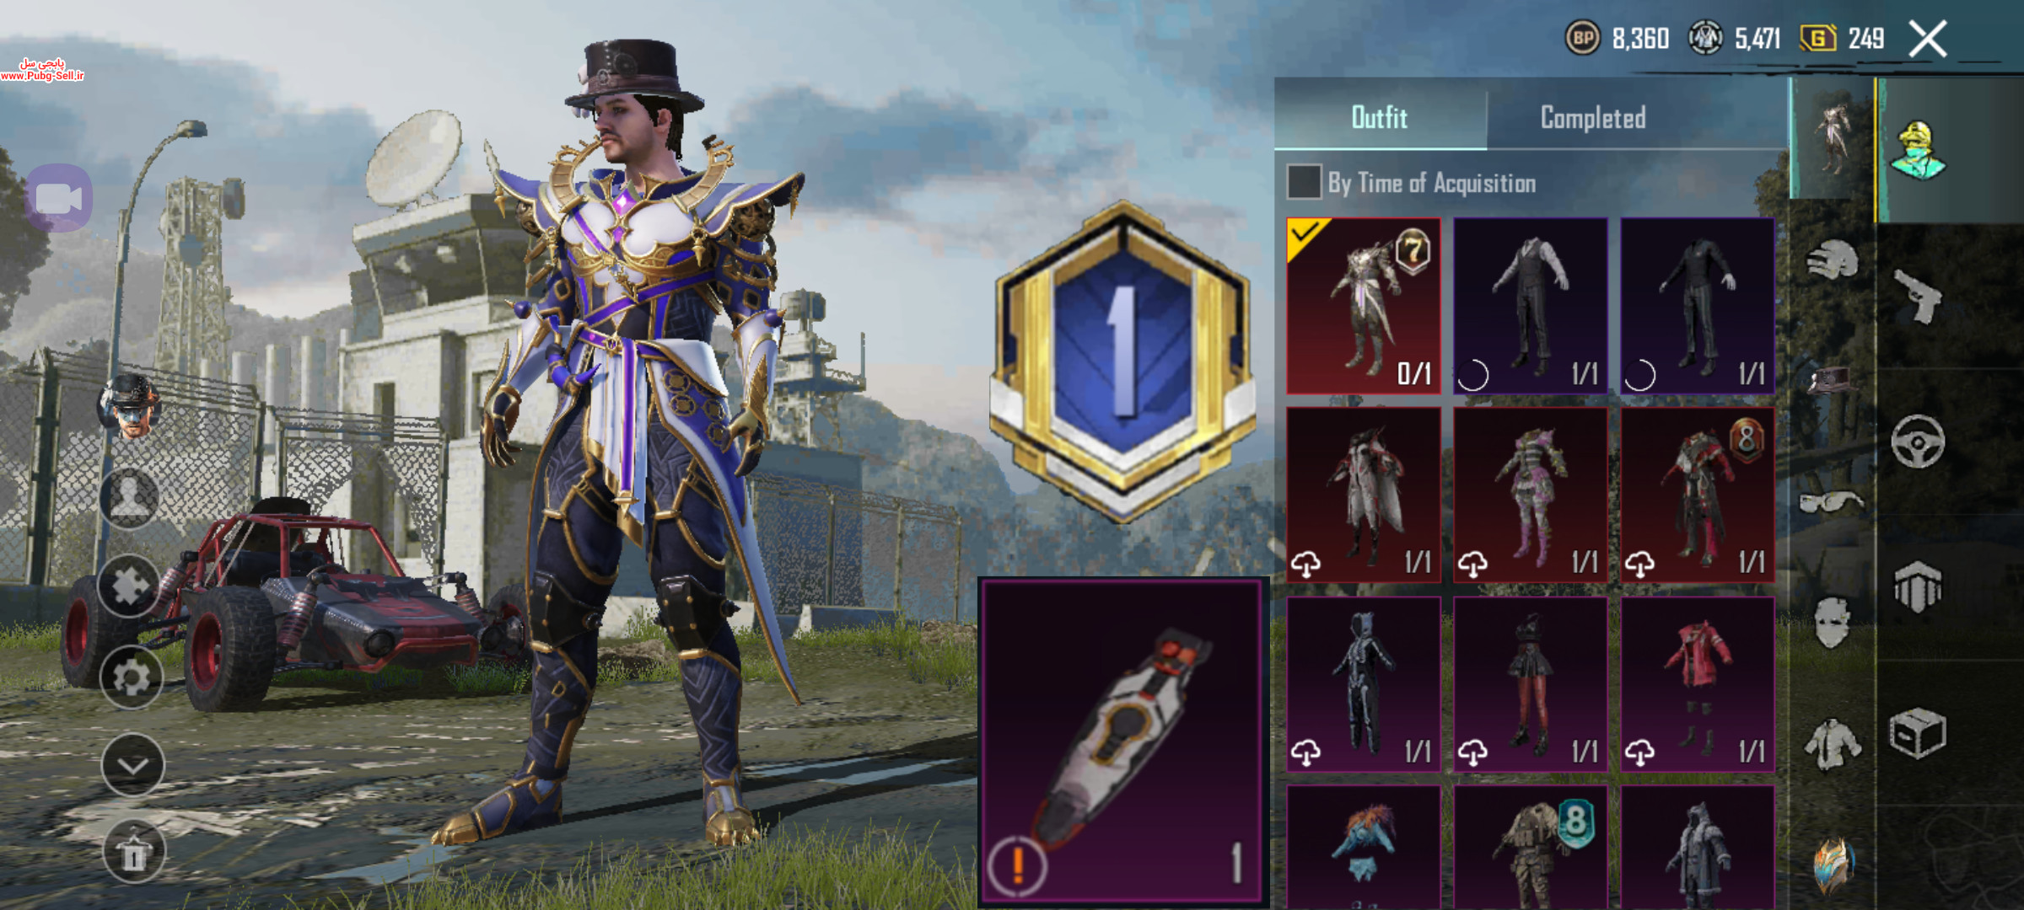Open the glasses accessories category

(1831, 503)
